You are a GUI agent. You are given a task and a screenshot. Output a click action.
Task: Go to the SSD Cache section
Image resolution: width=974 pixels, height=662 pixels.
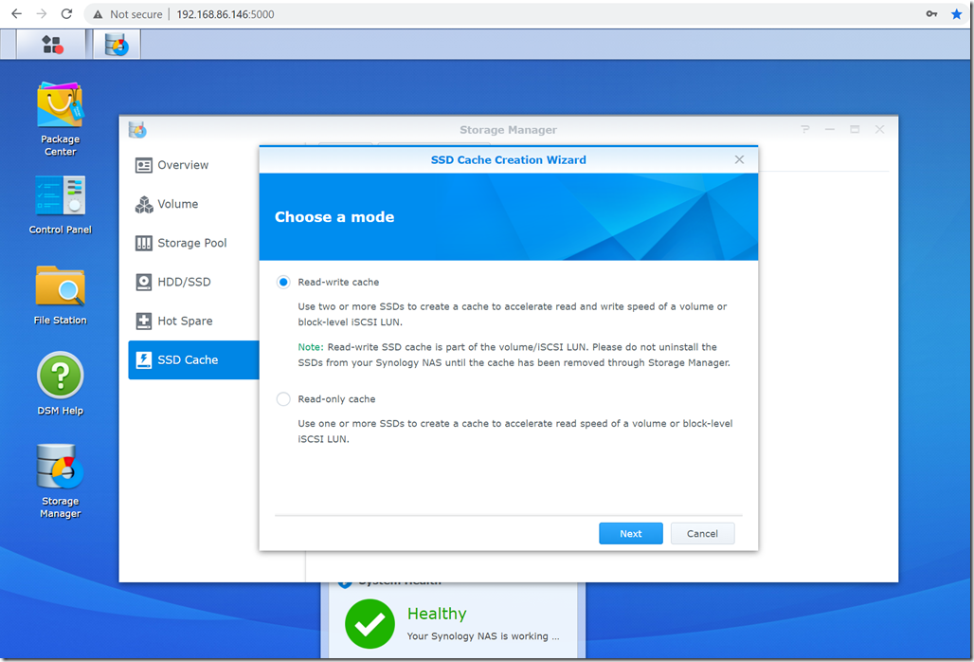click(x=194, y=359)
